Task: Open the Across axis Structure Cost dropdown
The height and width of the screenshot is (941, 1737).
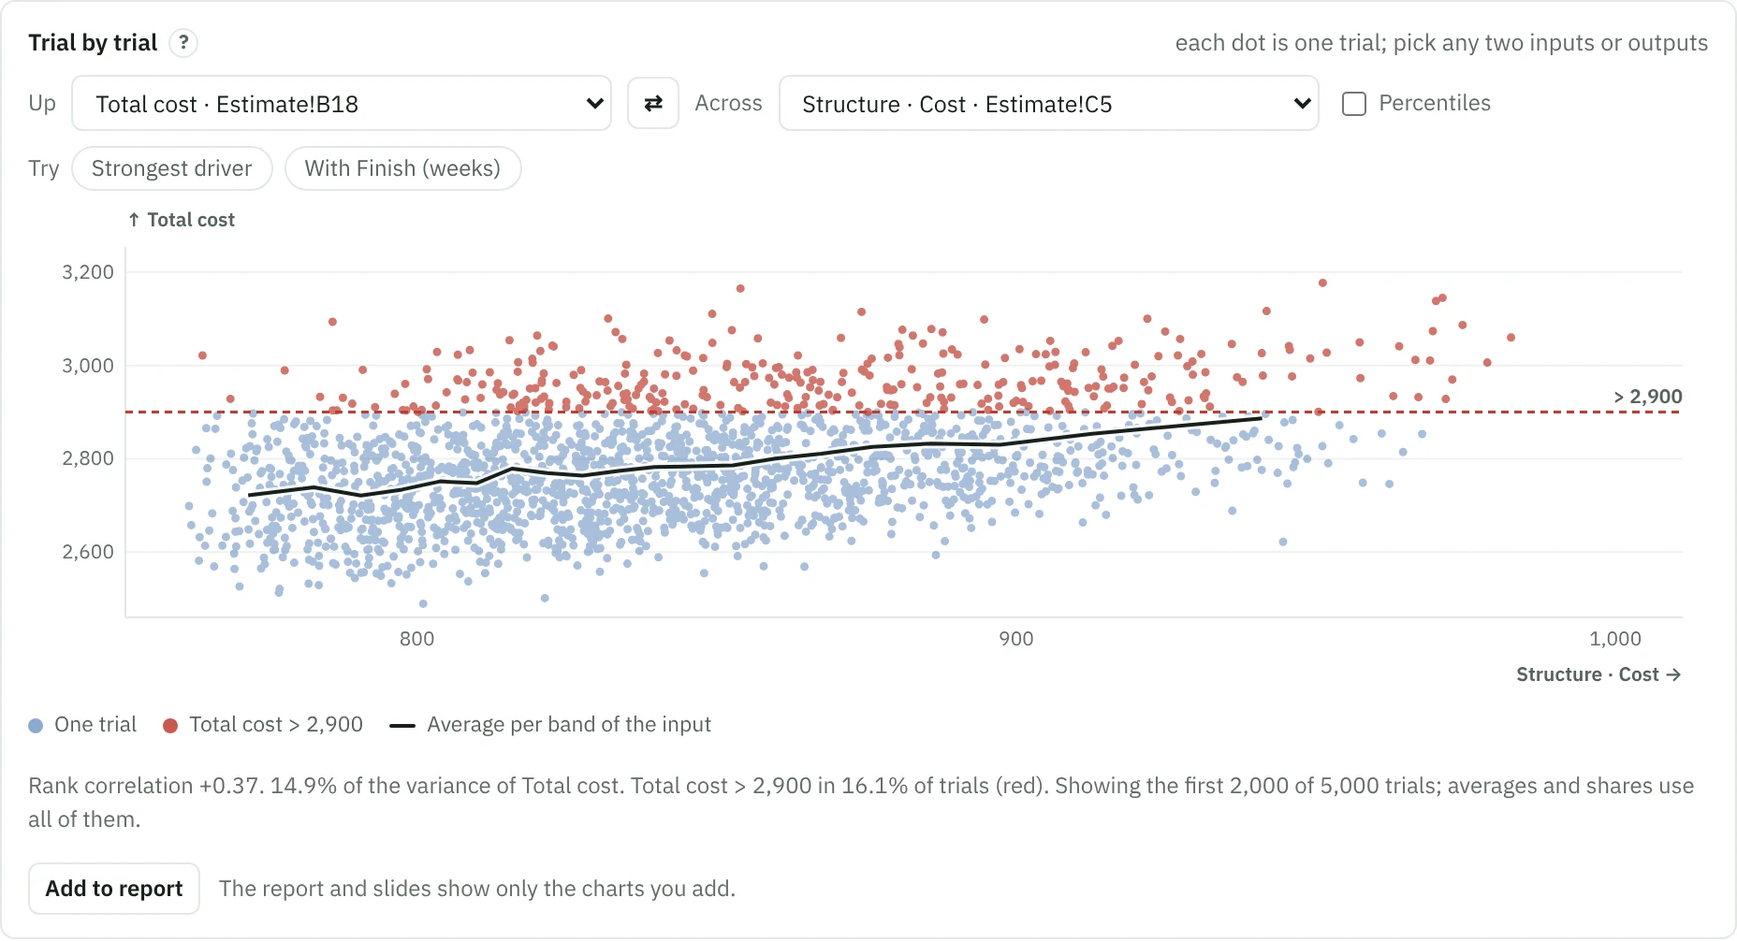Action: coord(1049,103)
